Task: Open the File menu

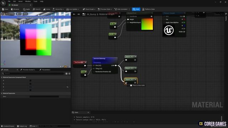Action: coord(9,1)
